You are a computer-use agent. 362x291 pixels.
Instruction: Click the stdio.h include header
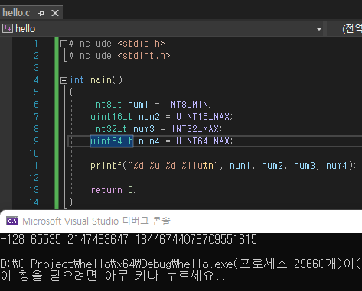pyautogui.click(x=141, y=44)
